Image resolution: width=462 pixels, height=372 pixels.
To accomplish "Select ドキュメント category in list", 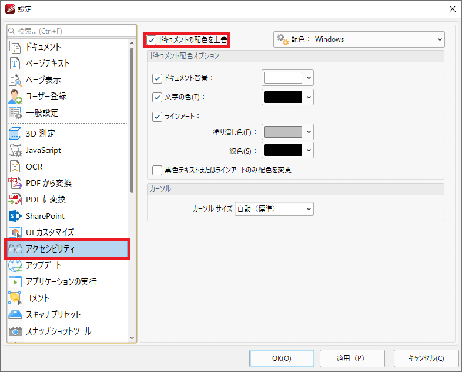I will pos(68,47).
